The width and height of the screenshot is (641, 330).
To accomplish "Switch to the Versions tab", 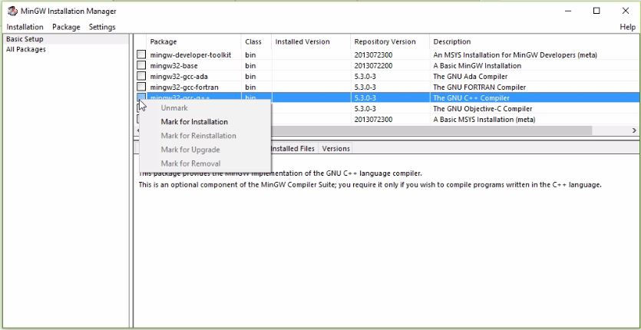I will coord(335,148).
